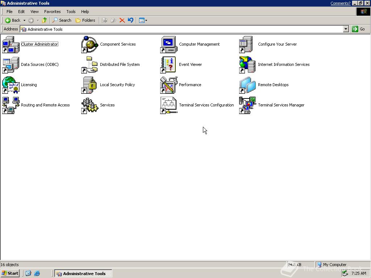The width and height of the screenshot is (371, 278).
Task: Click the Comments? link in title bar
Action: click(x=340, y=3)
